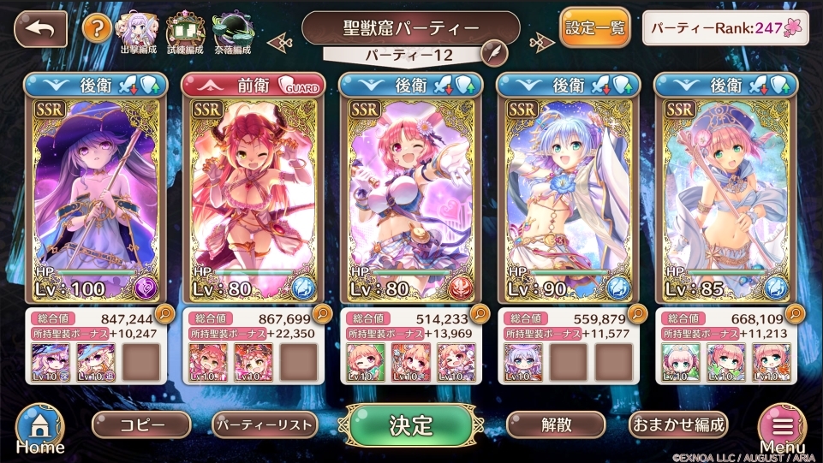823x463 pixels.
Task: Open the パーティーリスト list
Action: coord(265,424)
